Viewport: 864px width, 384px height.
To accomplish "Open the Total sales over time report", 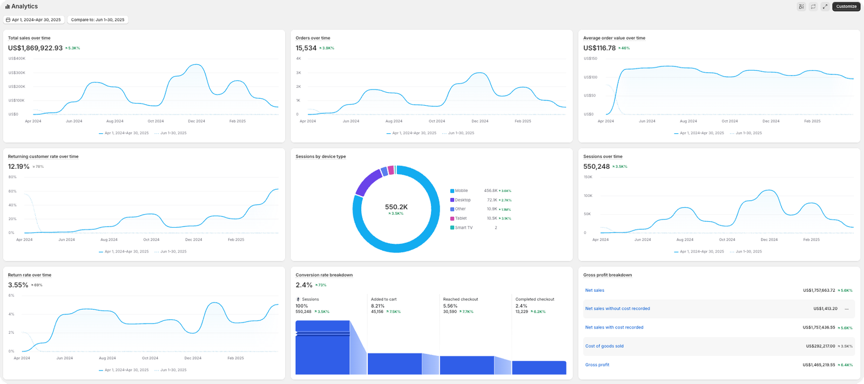I will 29,38.
